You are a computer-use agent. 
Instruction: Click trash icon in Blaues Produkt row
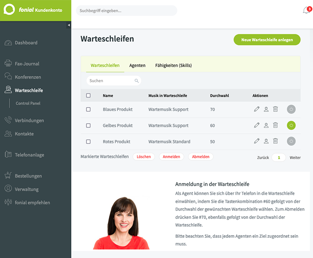275,109
